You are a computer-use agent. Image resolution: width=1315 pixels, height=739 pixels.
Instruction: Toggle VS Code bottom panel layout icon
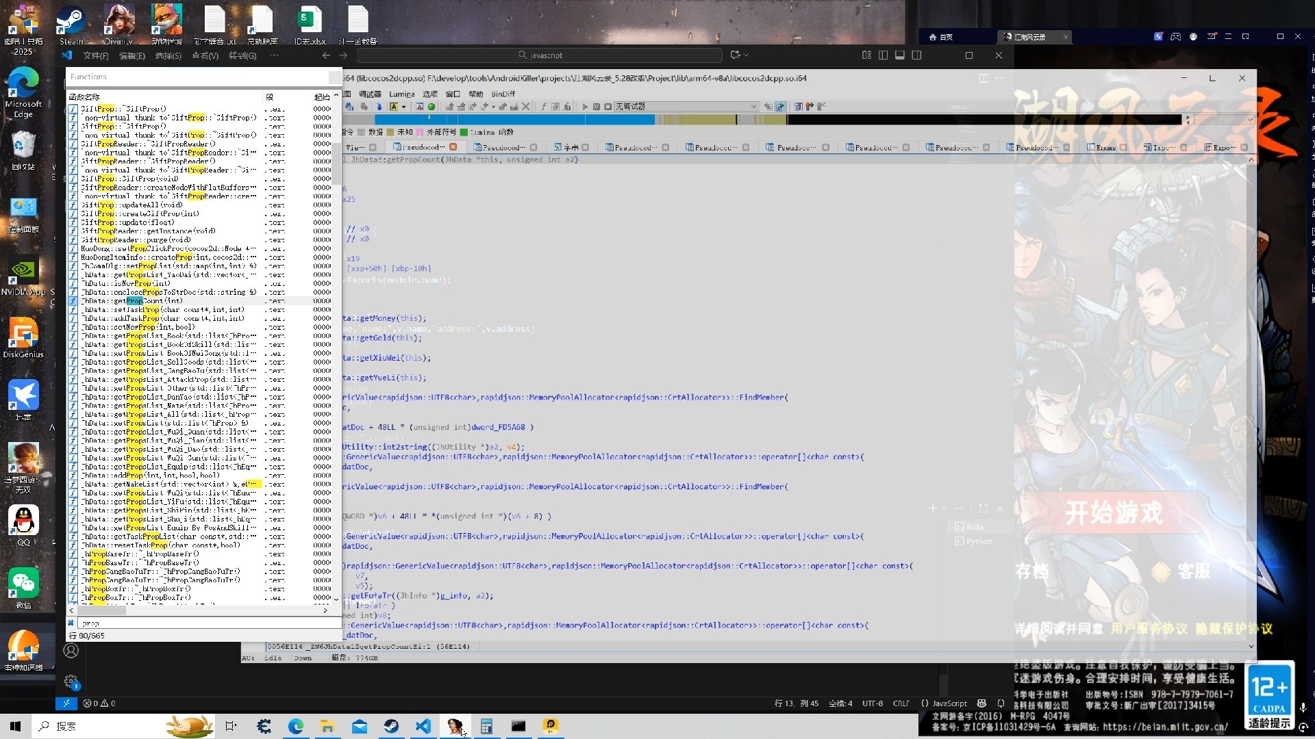coord(900,55)
